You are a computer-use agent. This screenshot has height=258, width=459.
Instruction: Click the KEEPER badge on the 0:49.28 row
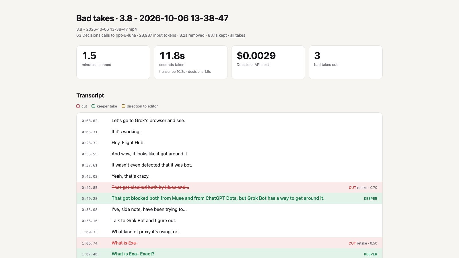pyautogui.click(x=370, y=198)
